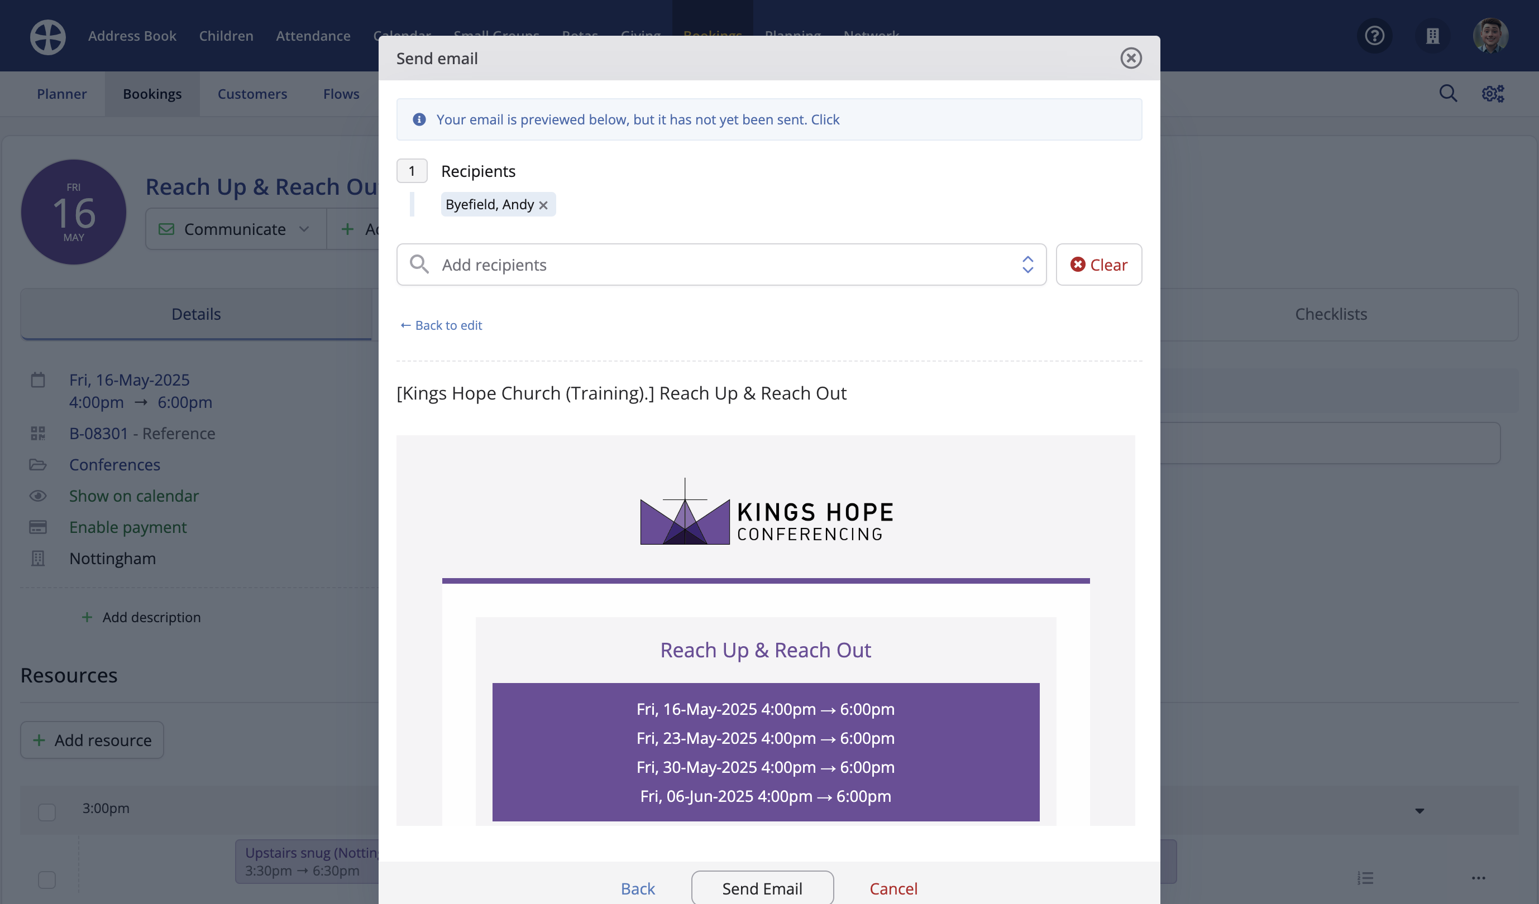Screen dimensions: 1539x904
Task: Click the ChurchSuite logo icon
Action: click(47, 36)
